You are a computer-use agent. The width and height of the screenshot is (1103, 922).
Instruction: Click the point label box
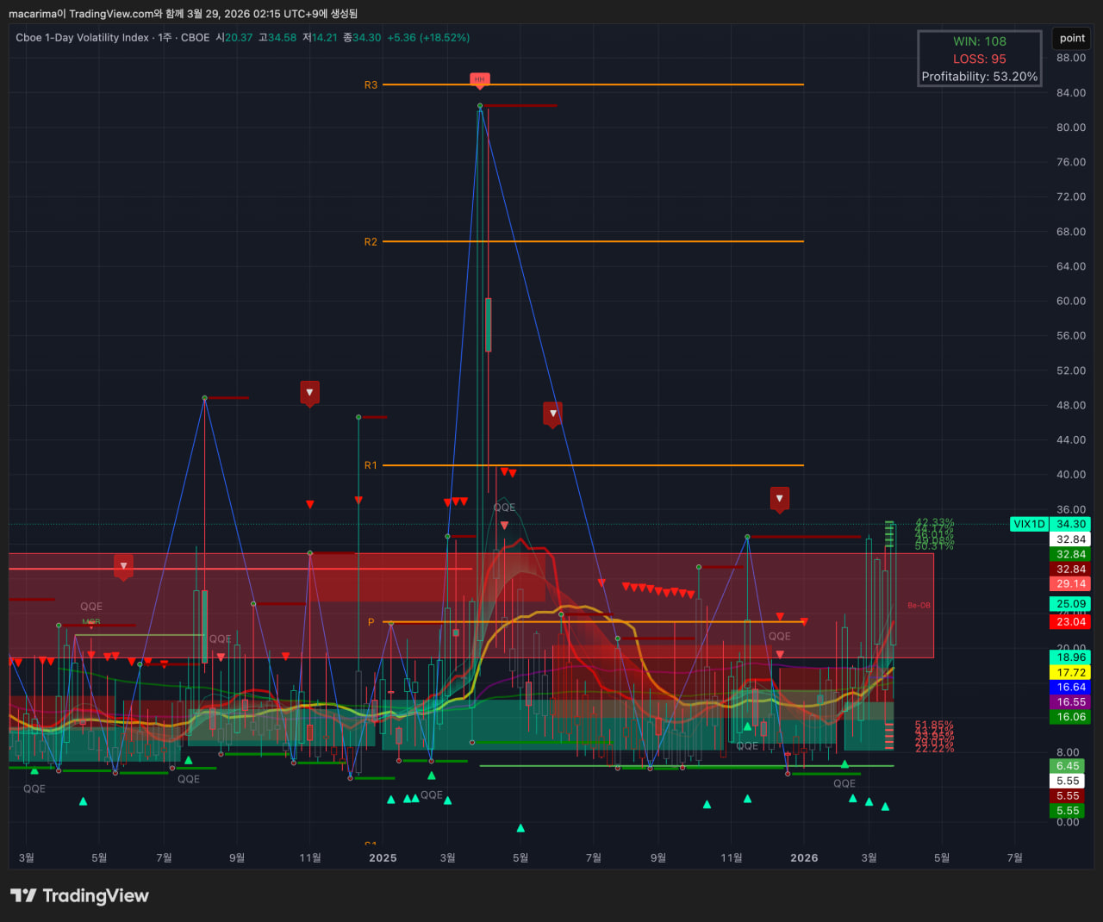click(1072, 38)
